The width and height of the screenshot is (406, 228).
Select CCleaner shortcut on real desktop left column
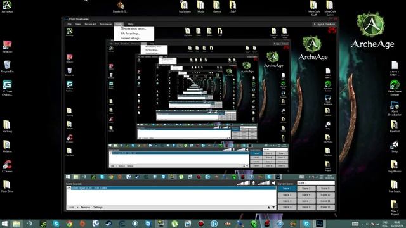[x=7, y=167]
